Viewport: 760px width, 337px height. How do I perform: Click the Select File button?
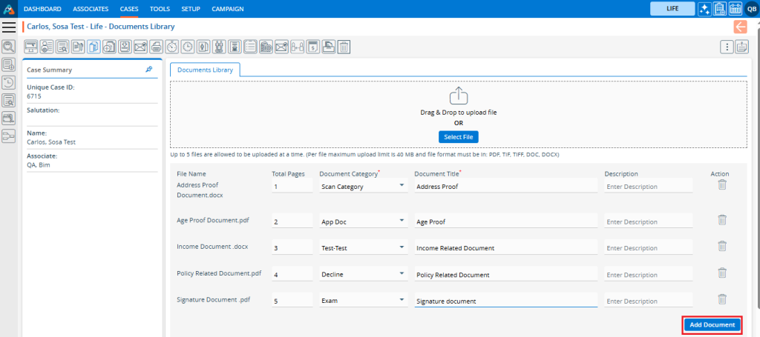pos(458,137)
